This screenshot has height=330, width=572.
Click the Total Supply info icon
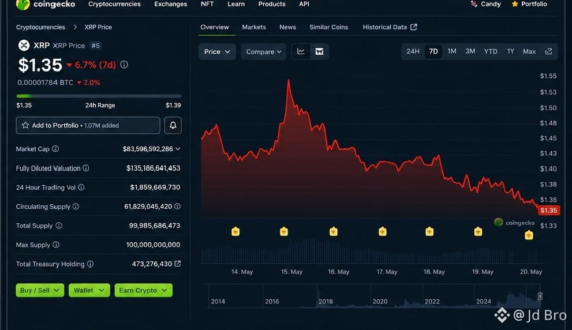pos(59,226)
